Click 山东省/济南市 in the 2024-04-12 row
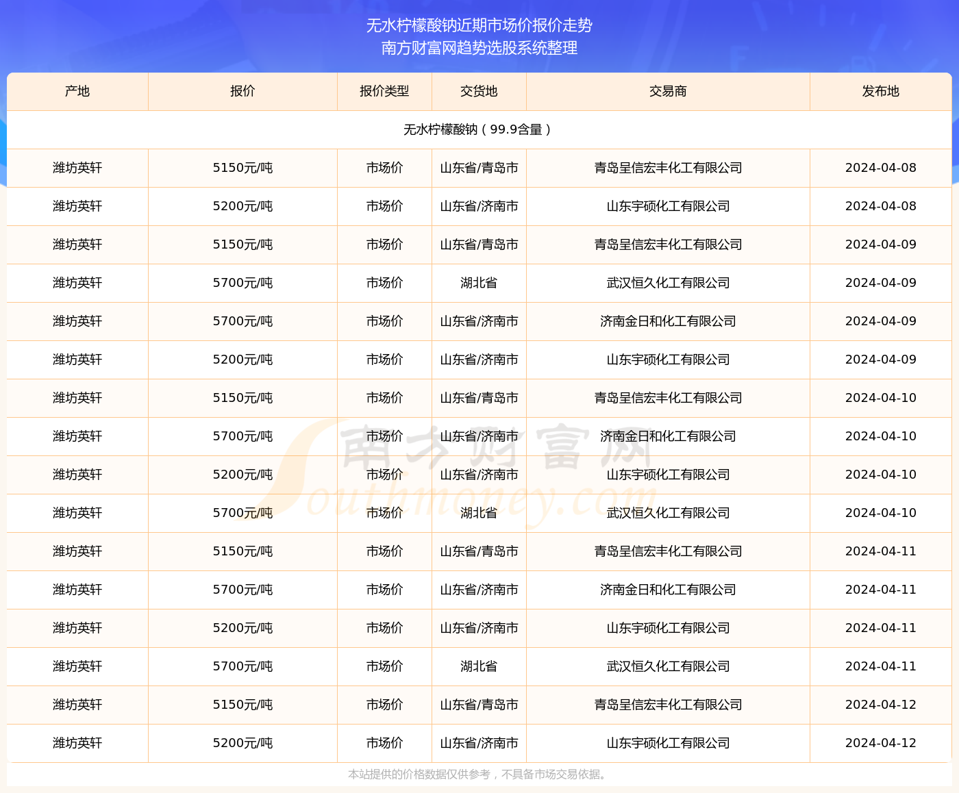This screenshot has height=793, width=959. pyautogui.click(x=479, y=743)
